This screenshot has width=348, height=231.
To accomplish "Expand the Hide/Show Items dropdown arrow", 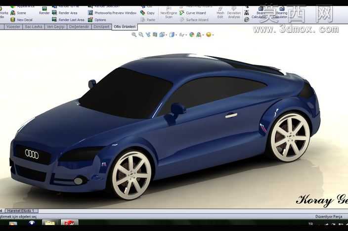I will [186, 35].
